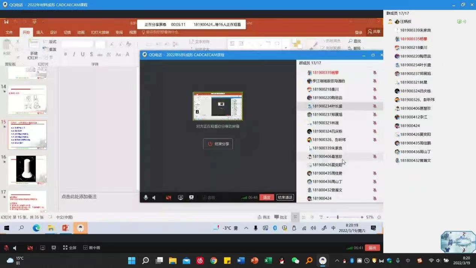
Task: Enable 画中画 picture-in-picture mode
Action: point(92,248)
